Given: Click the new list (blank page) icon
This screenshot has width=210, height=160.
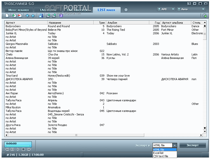Looking at the screenshot, I should tap(7, 16).
